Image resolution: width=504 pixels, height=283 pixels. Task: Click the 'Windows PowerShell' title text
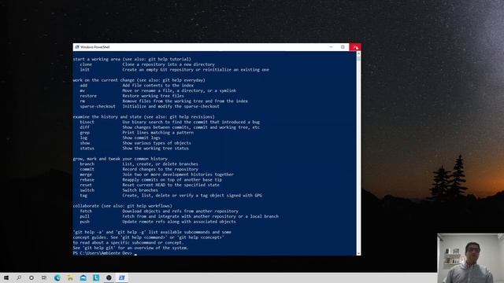95,47
